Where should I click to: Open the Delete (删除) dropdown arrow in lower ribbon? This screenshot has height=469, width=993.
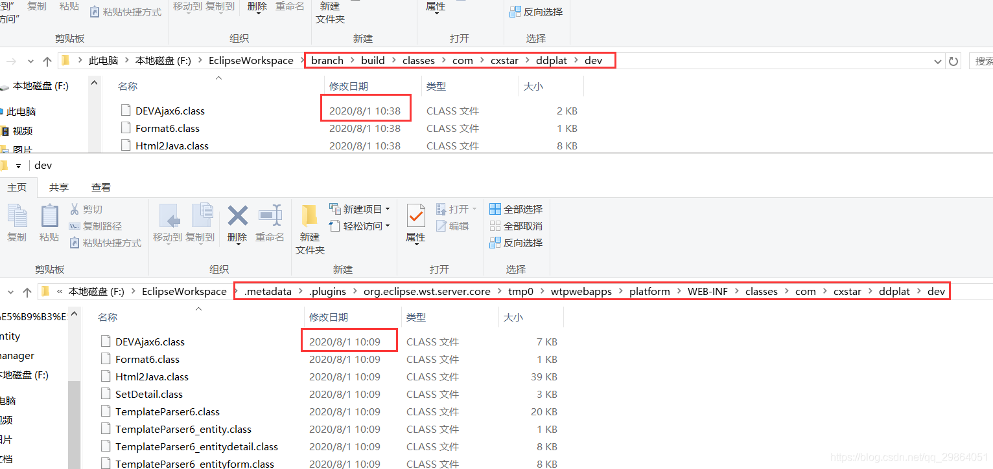(238, 244)
